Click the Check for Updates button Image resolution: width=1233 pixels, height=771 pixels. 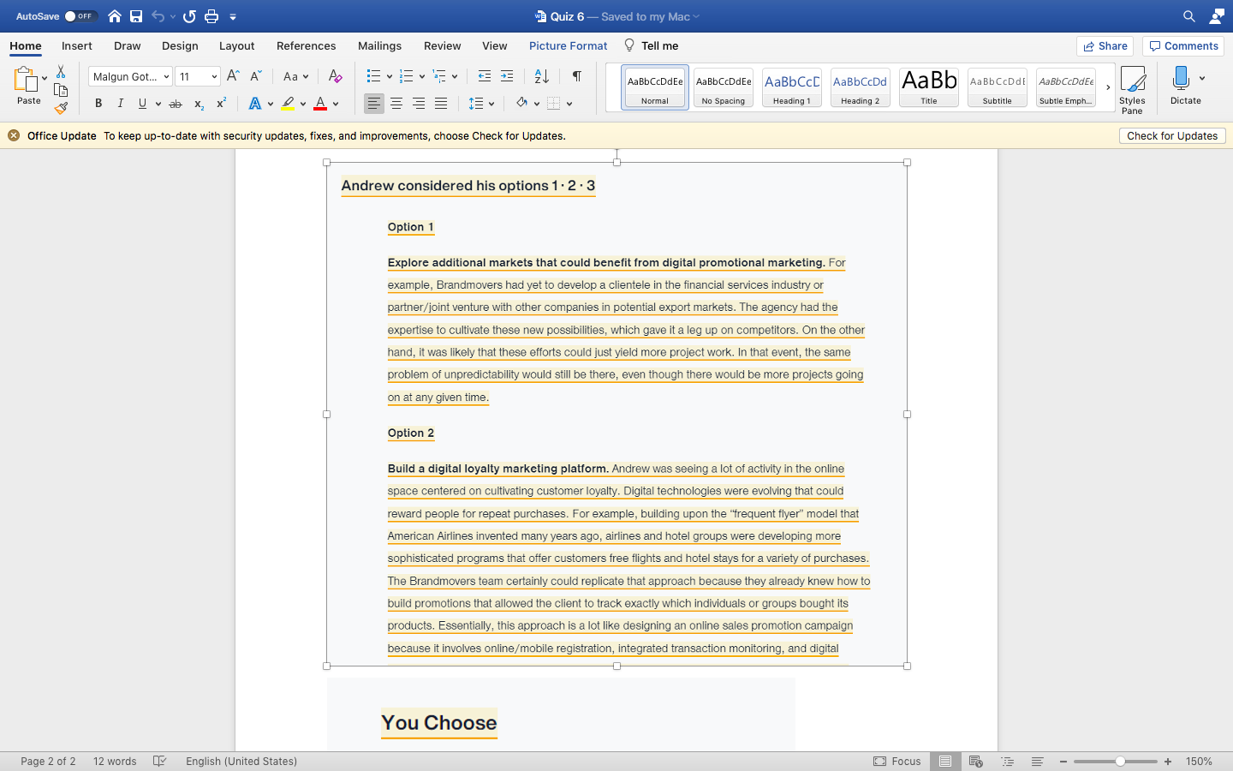coord(1172,135)
